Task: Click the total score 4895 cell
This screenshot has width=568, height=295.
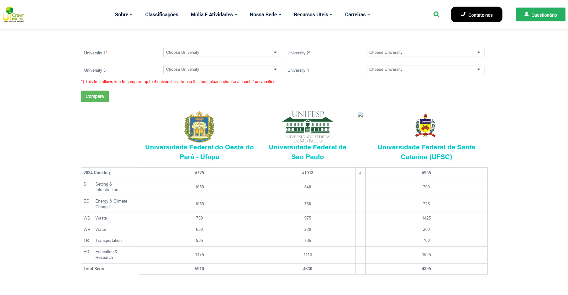Action: (x=426, y=269)
